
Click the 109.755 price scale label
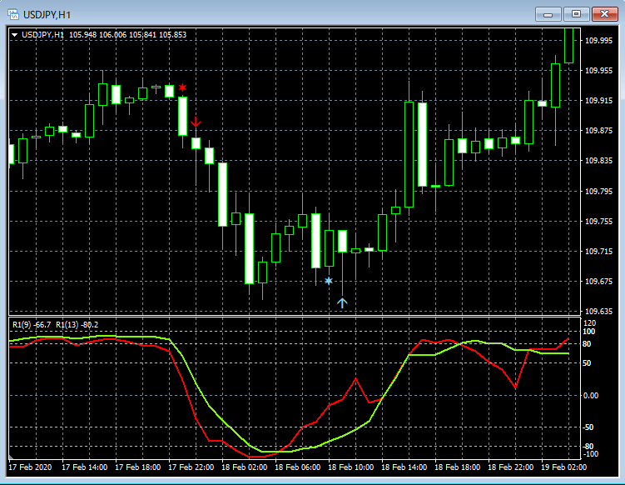(598, 221)
